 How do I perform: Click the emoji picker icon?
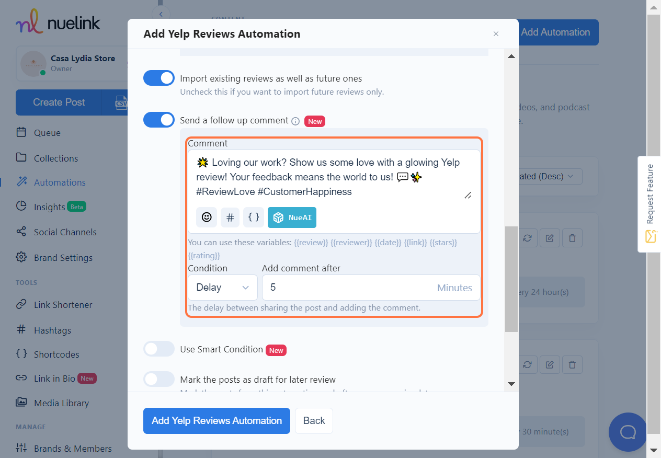coord(207,217)
